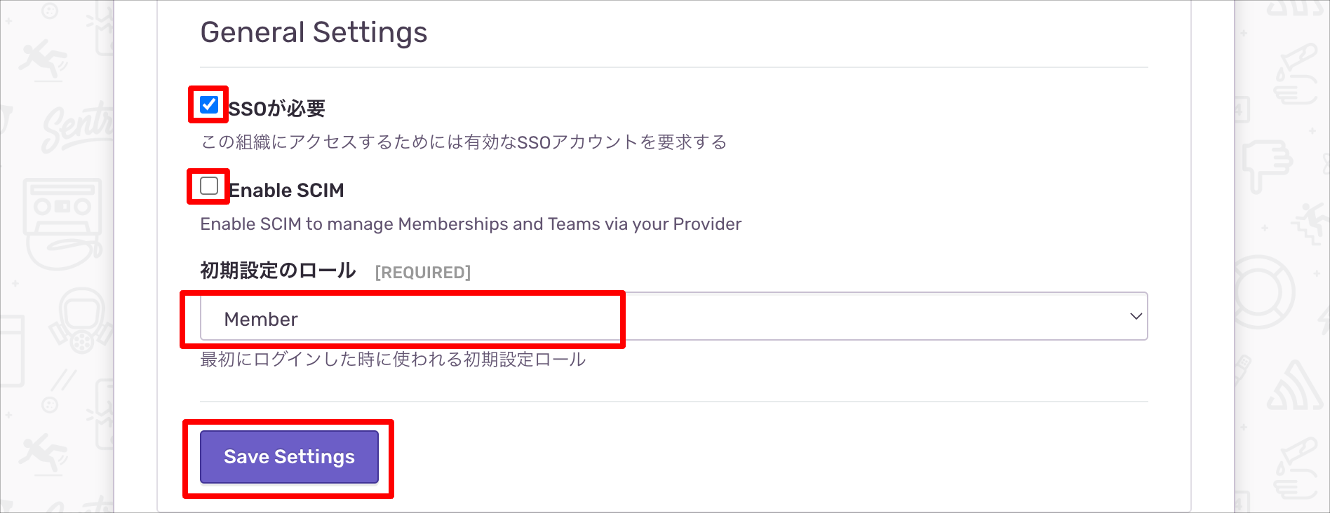Click the [REQUIRED] tag
Screen dimensions: 1330x513
(x=423, y=272)
